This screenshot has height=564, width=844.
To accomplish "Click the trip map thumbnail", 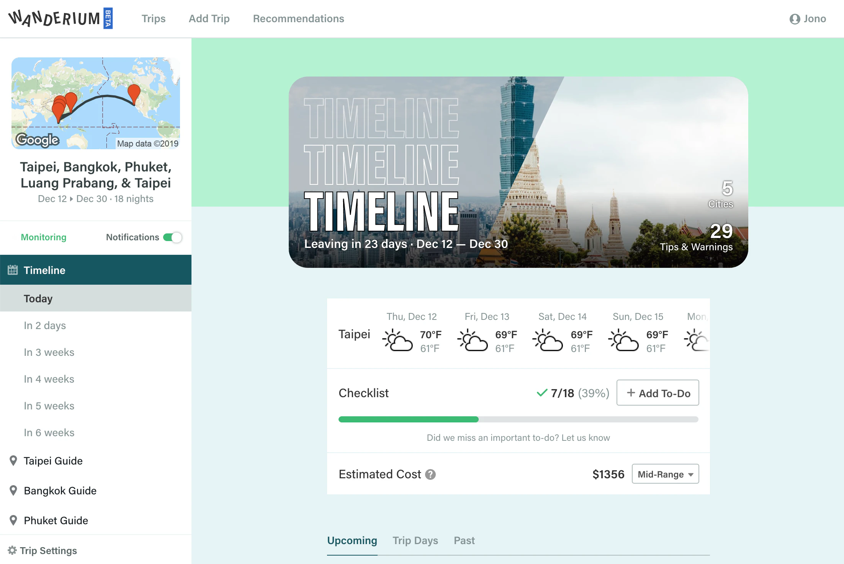I will click(x=96, y=103).
